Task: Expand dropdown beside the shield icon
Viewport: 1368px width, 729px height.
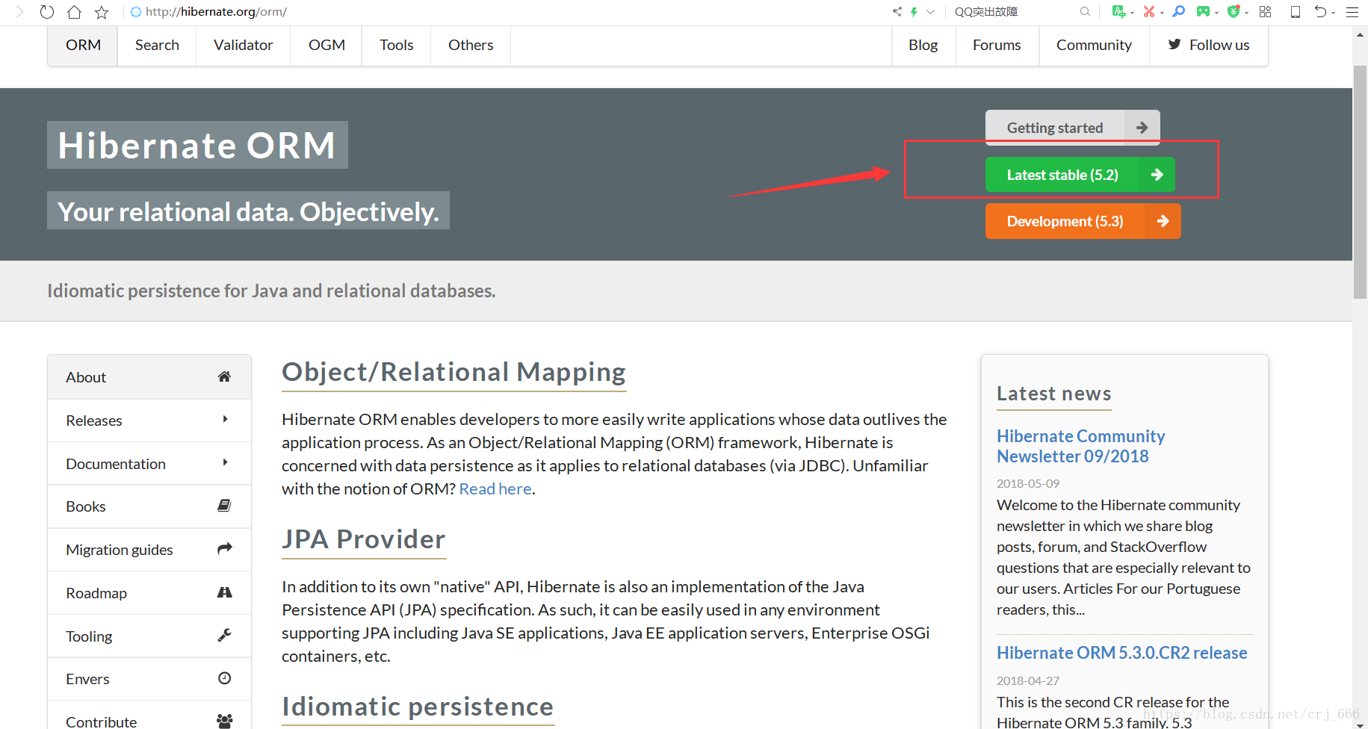Action: coord(1247,13)
